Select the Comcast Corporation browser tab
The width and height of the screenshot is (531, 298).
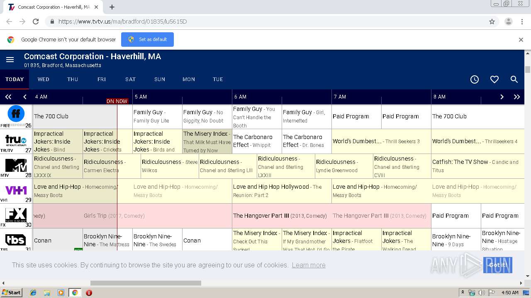54,7
